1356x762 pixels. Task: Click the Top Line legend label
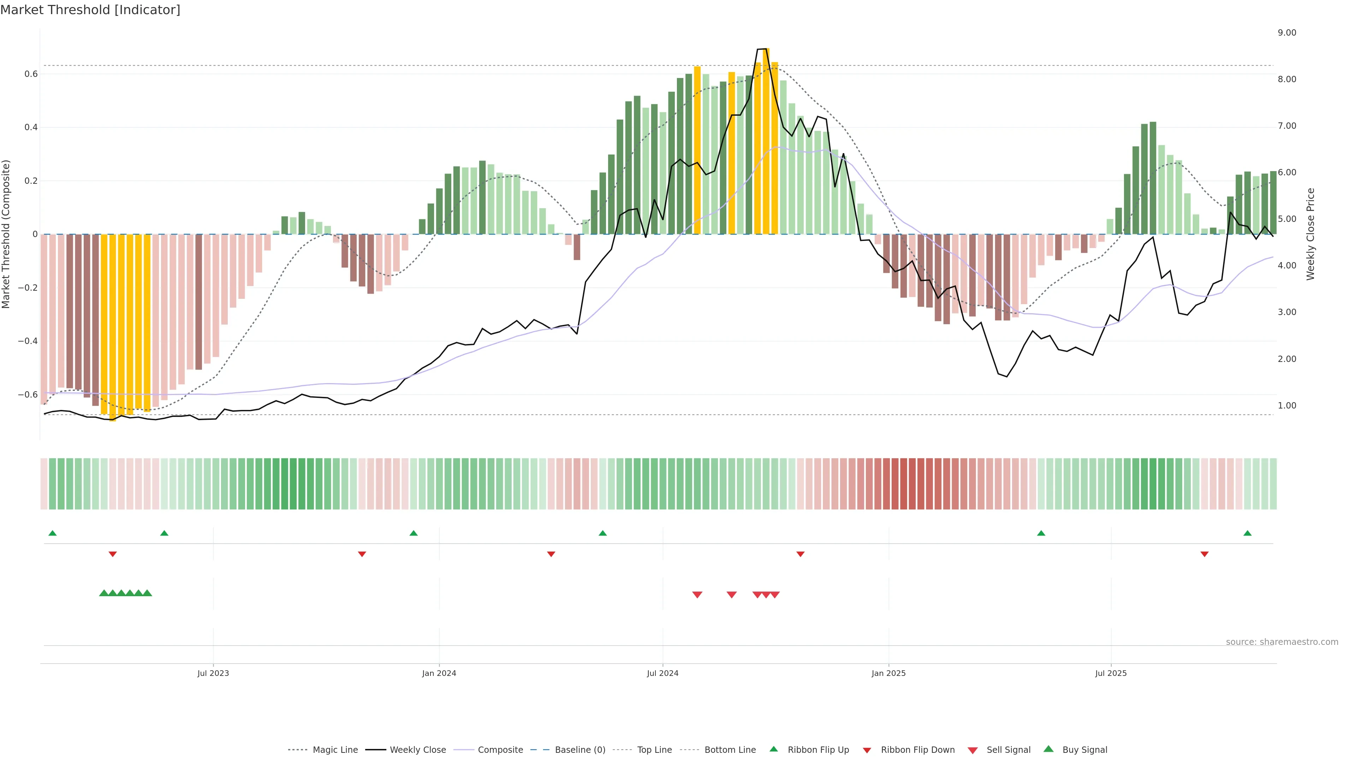click(x=654, y=750)
